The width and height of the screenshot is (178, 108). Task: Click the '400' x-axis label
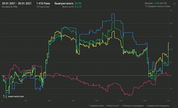49,101
